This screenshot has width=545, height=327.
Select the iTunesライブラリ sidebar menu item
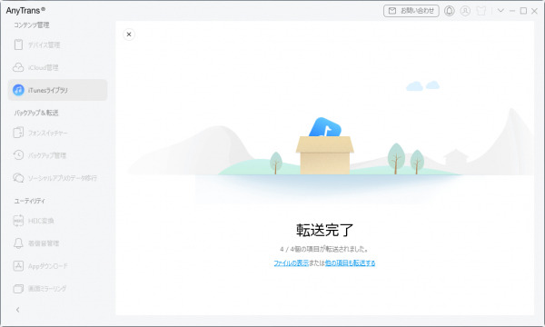coord(58,90)
